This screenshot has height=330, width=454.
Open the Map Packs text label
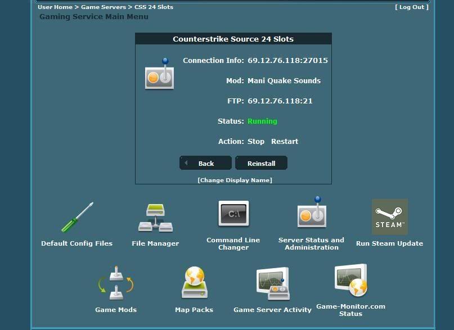click(x=194, y=310)
